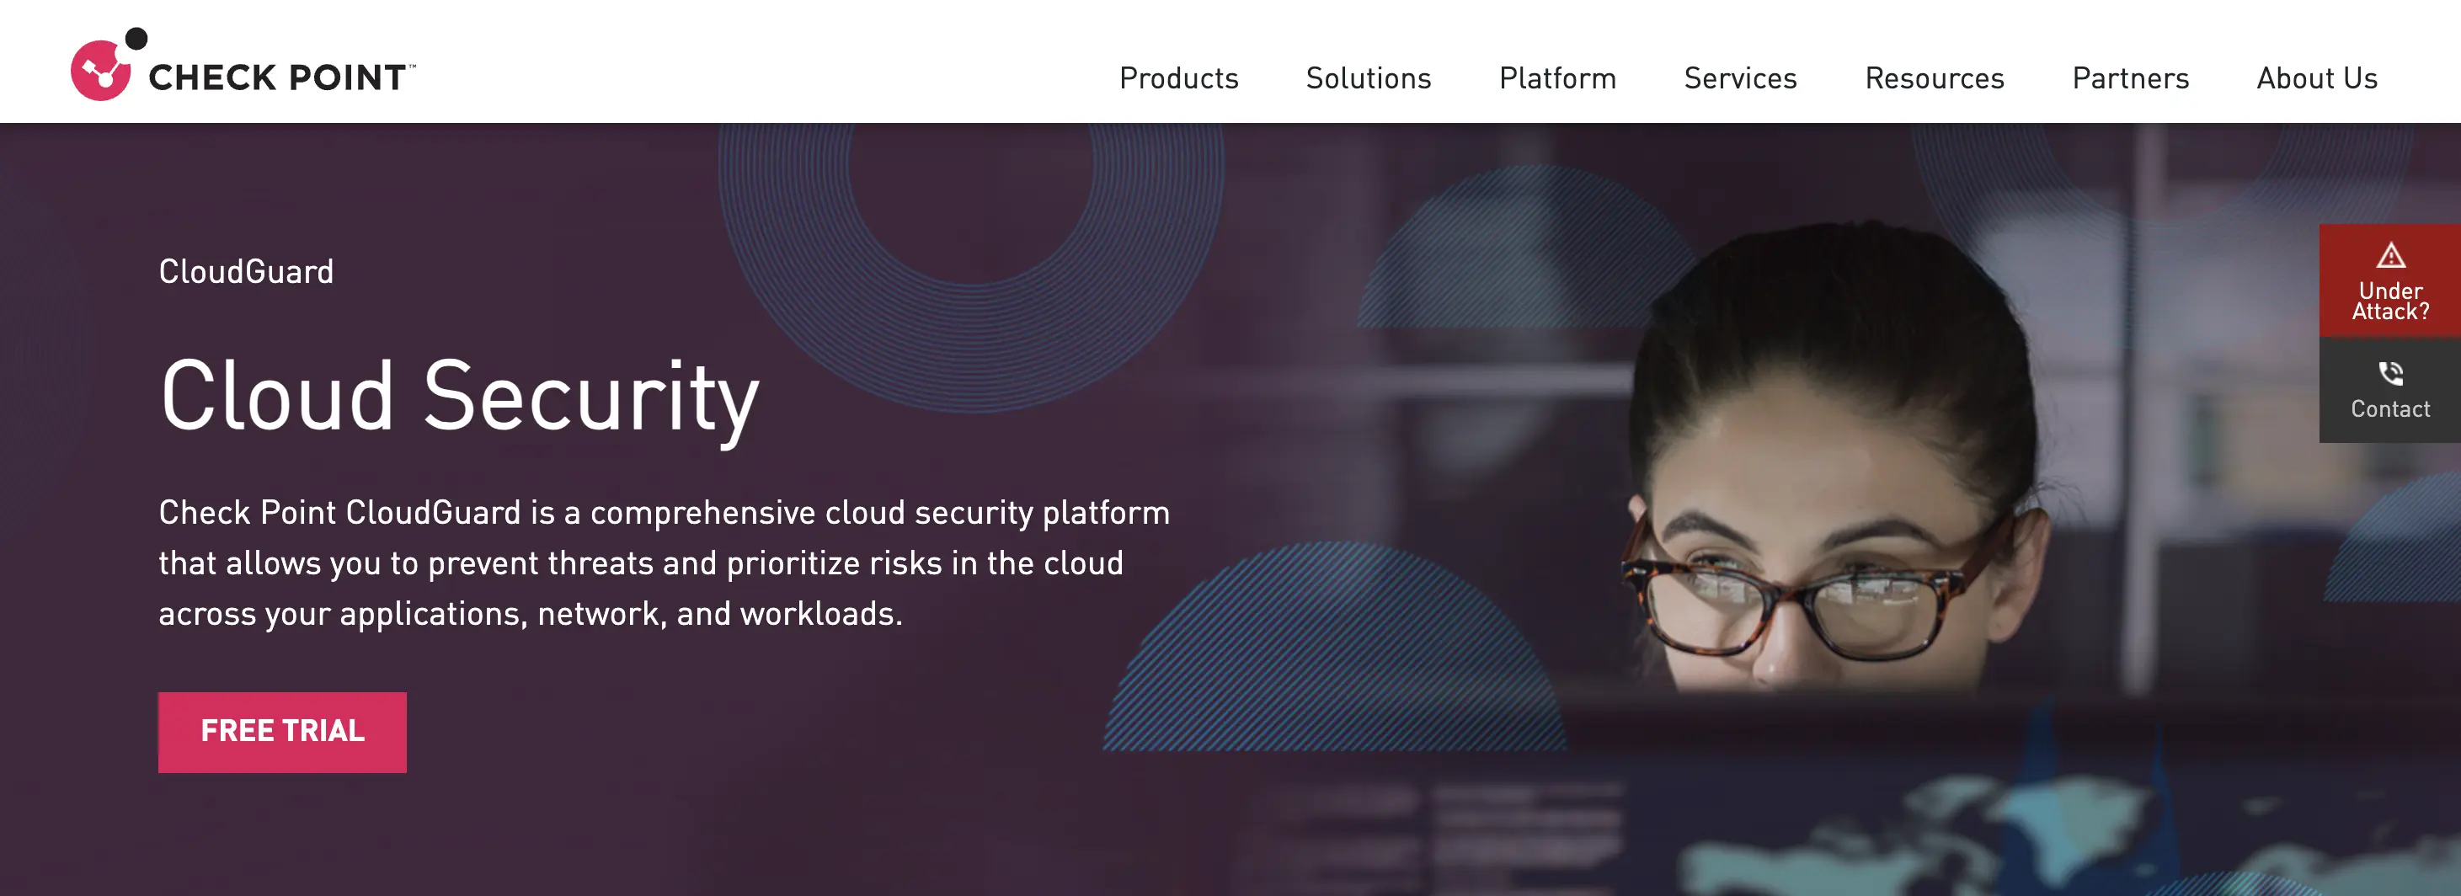The height and width of the screenshot is (896, 2461).
Task: Open the Resources menu
Action: click(x=1934, y=78)
